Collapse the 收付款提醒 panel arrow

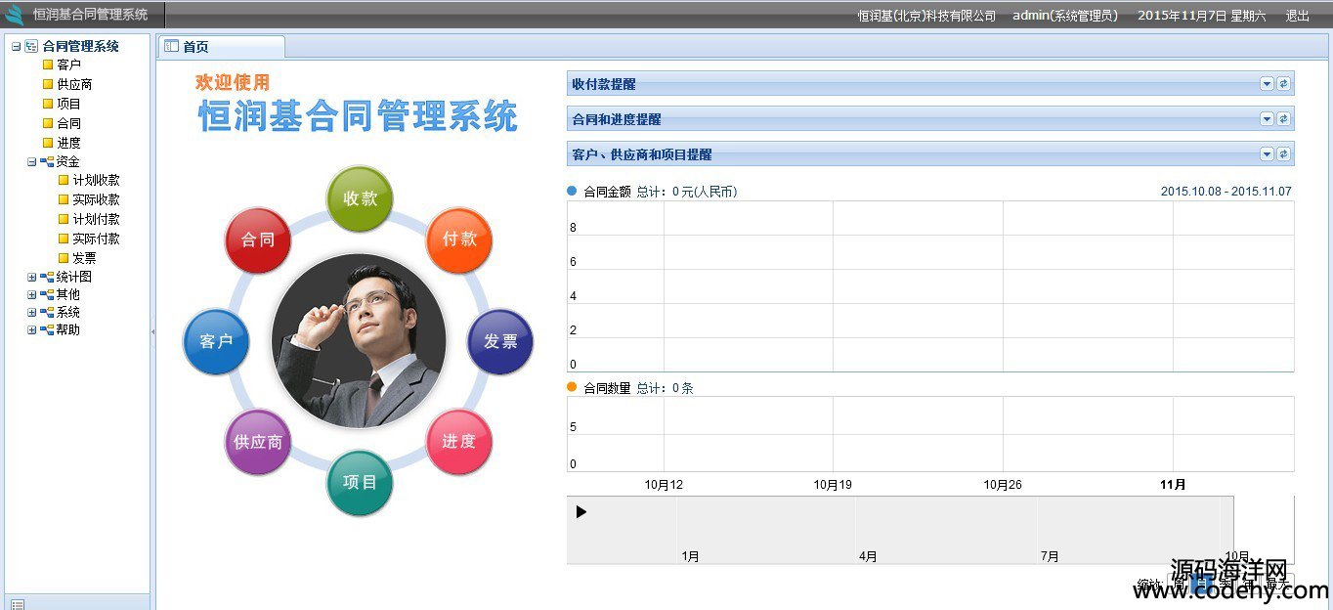[x=1267, y=84]
